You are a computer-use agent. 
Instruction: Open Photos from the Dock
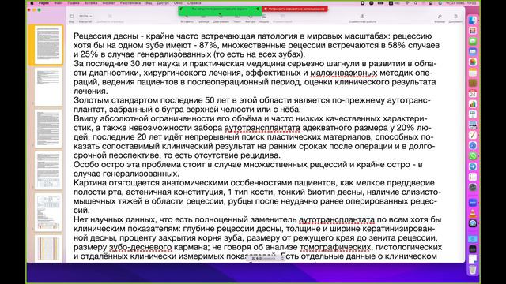pos(473,62)
